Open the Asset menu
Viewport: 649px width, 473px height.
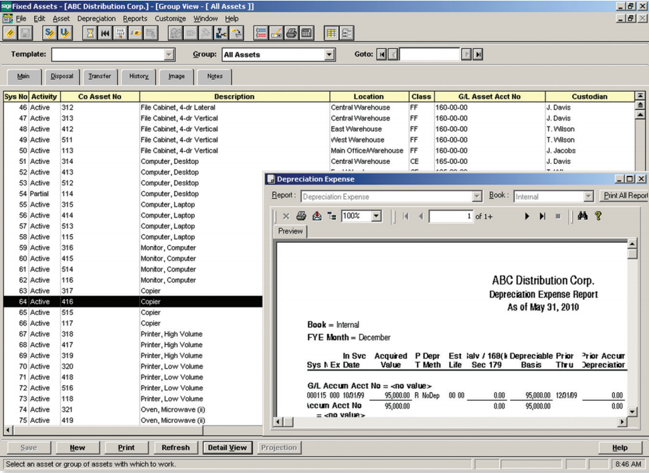(x=62, y=19)
